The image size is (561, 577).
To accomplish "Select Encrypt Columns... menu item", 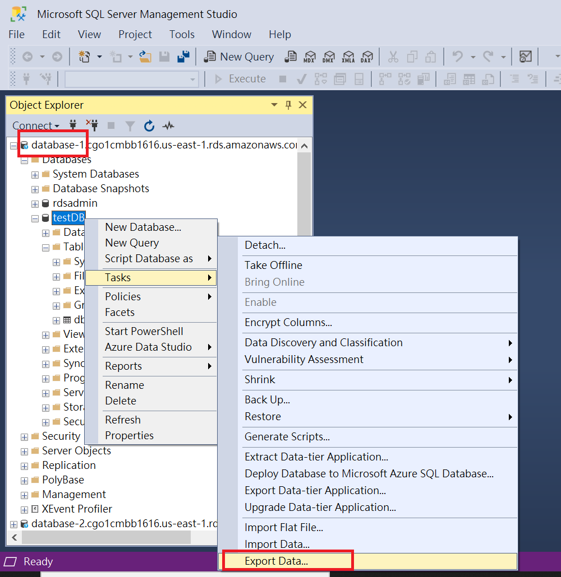I will 369,322.
